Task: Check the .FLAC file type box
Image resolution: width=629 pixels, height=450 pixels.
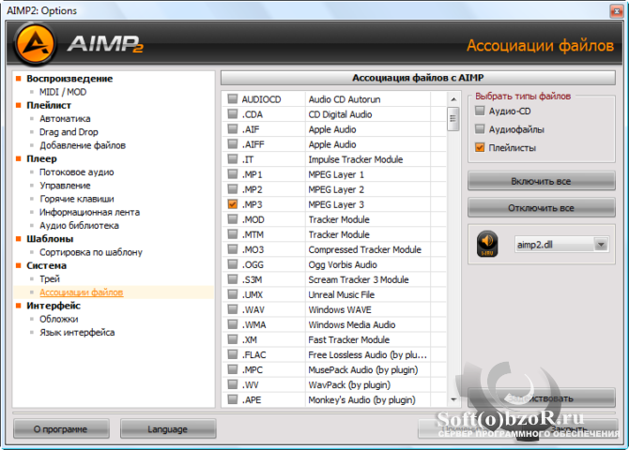Action: 233,354
